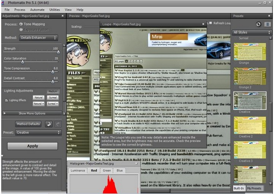Expand Show More Options
The image size is (274, 194).
(32, 114)
